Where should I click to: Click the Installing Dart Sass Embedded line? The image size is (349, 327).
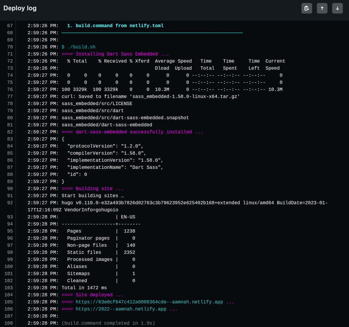115,54
